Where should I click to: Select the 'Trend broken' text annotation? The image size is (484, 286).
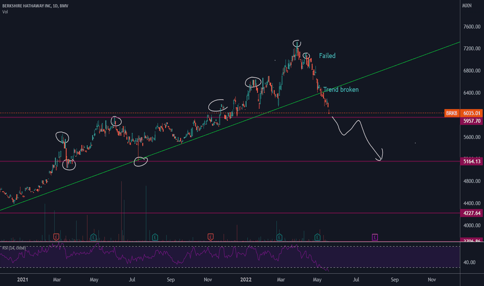pyautogui.click(x=341, y=89)
